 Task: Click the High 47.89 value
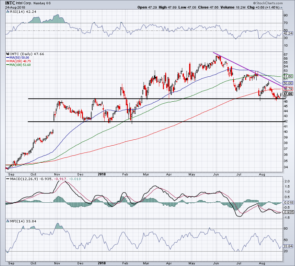click(168, 7)
